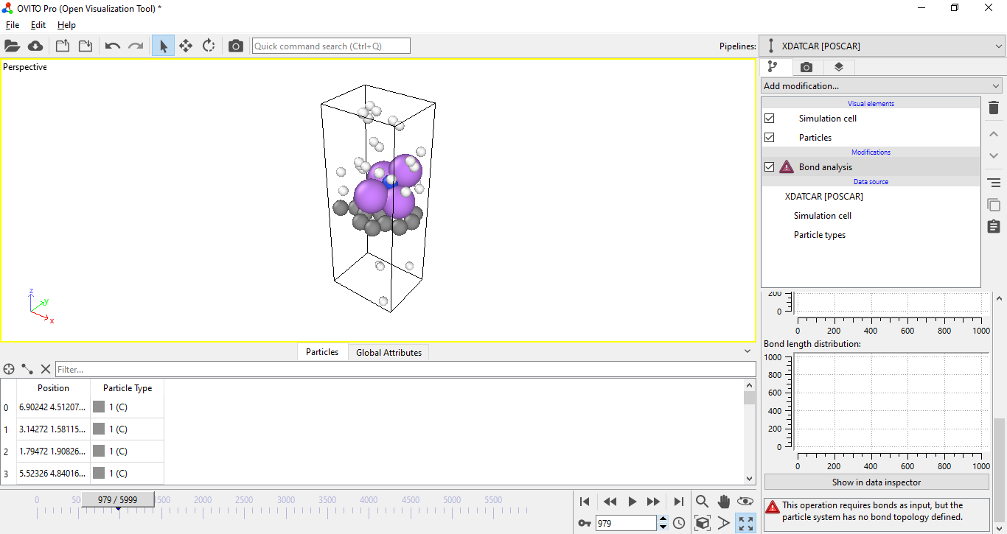Click the Load File folder icon
The height and width of the screenshot is (534, 1007).
click(12, 46)
